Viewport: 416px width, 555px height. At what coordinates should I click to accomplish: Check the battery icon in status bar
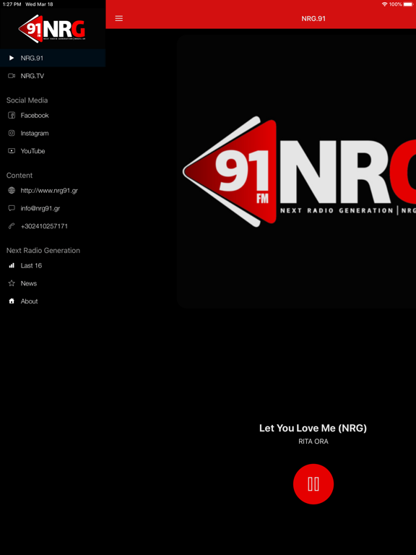point(408,4)
